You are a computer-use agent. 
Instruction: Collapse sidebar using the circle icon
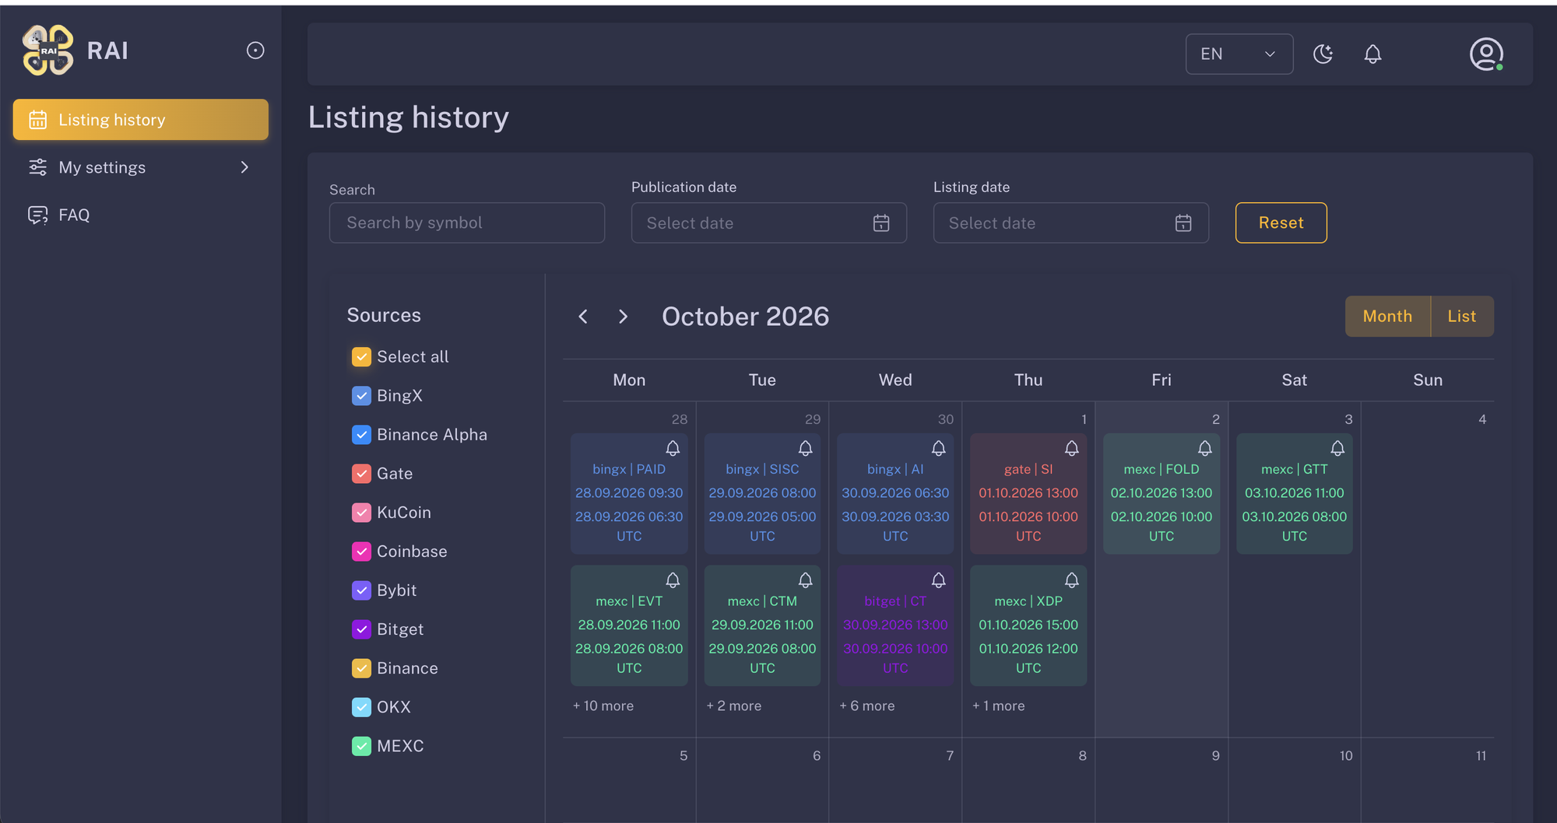(255, 51)
